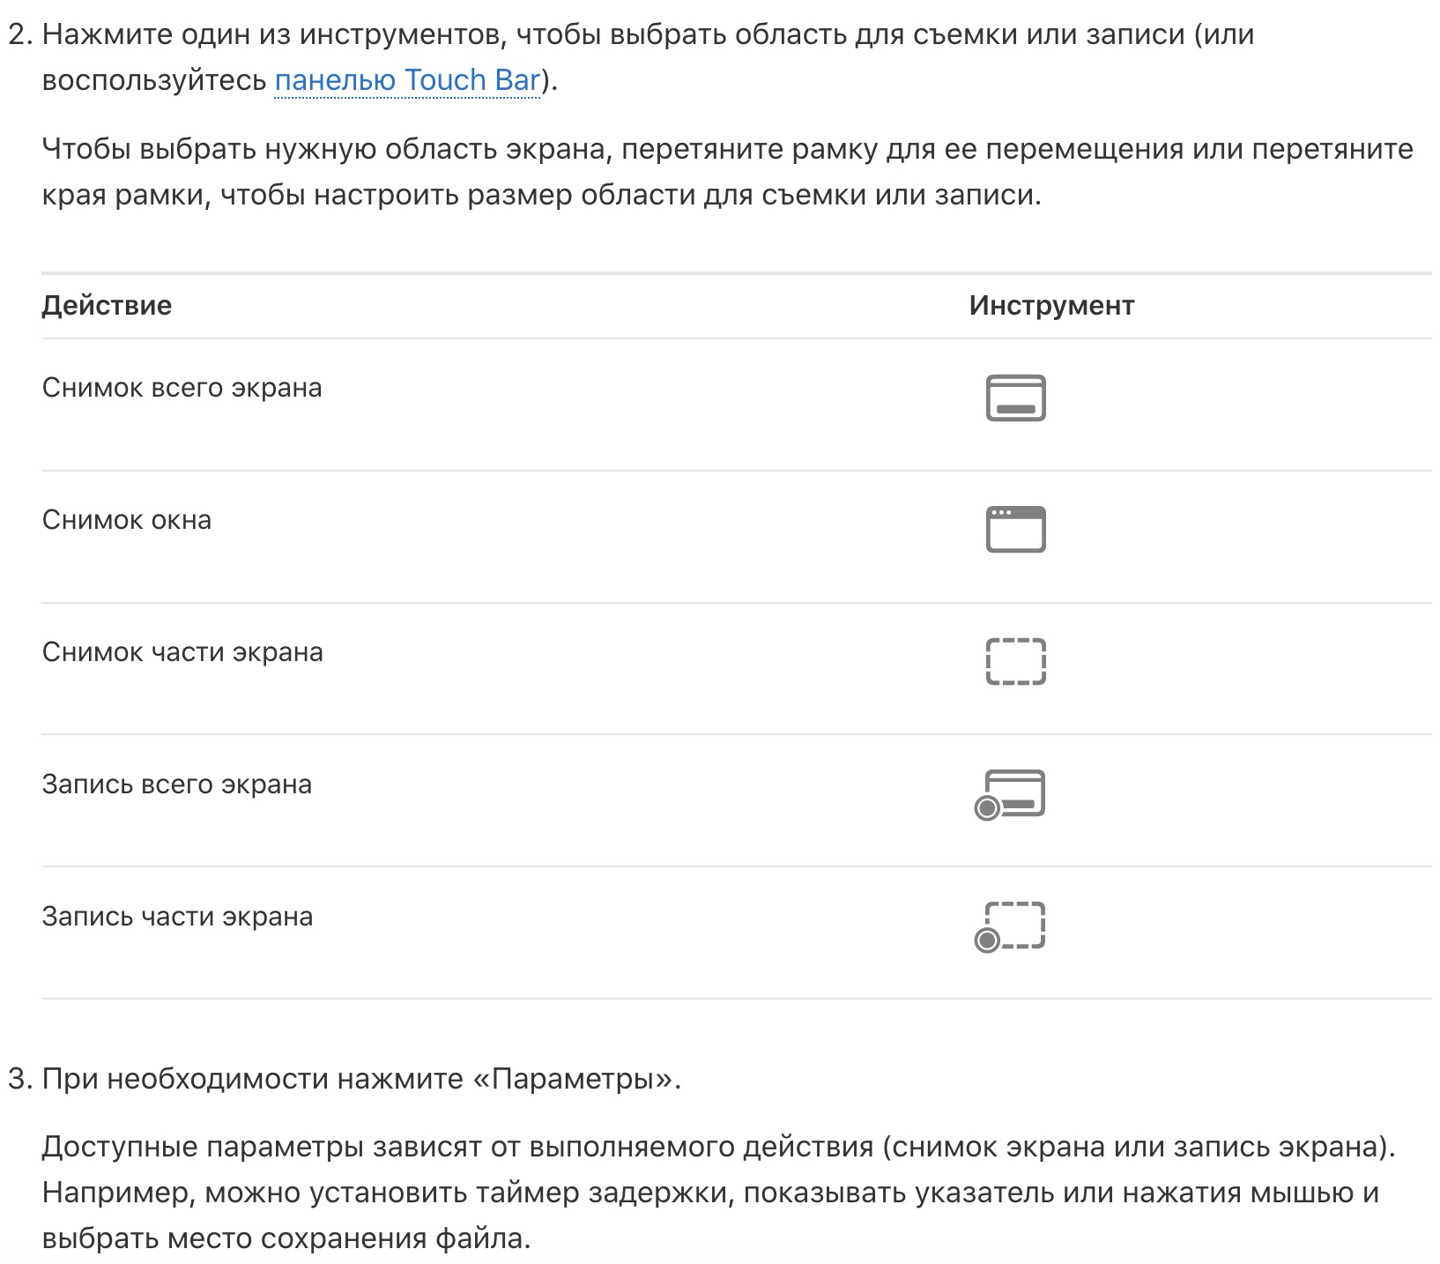Open the "панелью Touch Bar" link
1440x1264 pixels.
407,80
